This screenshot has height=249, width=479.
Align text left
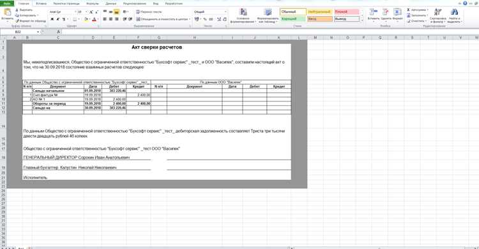tap(105, 19)
